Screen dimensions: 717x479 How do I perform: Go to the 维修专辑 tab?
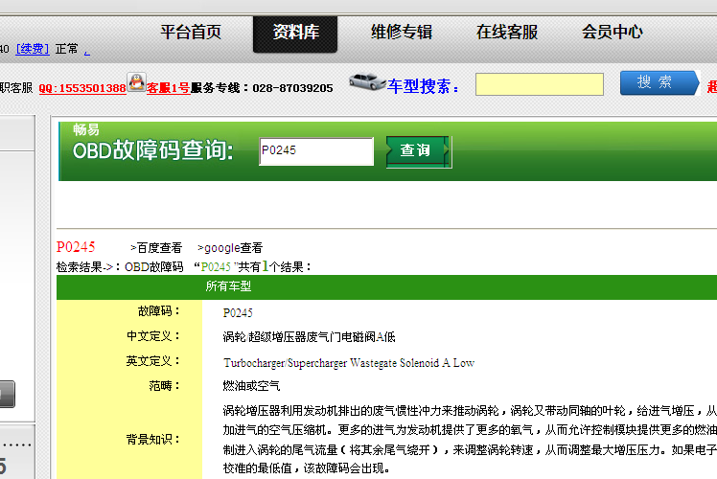tap(402, 33)
